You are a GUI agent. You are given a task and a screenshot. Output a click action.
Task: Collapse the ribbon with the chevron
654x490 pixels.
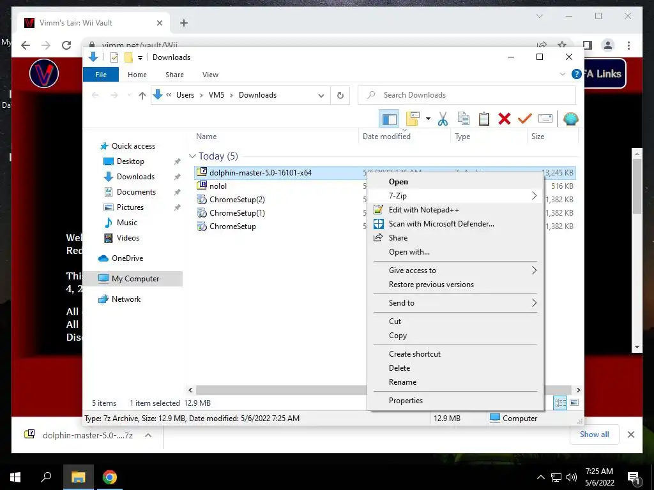(x=562, y=74)
